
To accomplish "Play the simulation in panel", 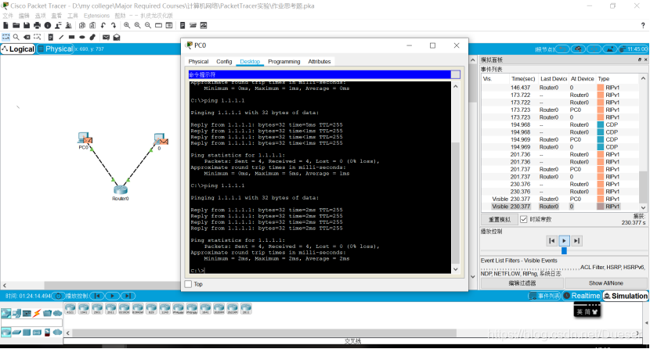I will (564, 240).
